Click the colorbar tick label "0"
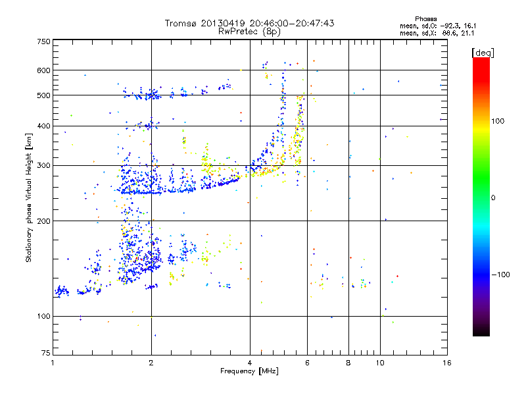 coord(493,197)
